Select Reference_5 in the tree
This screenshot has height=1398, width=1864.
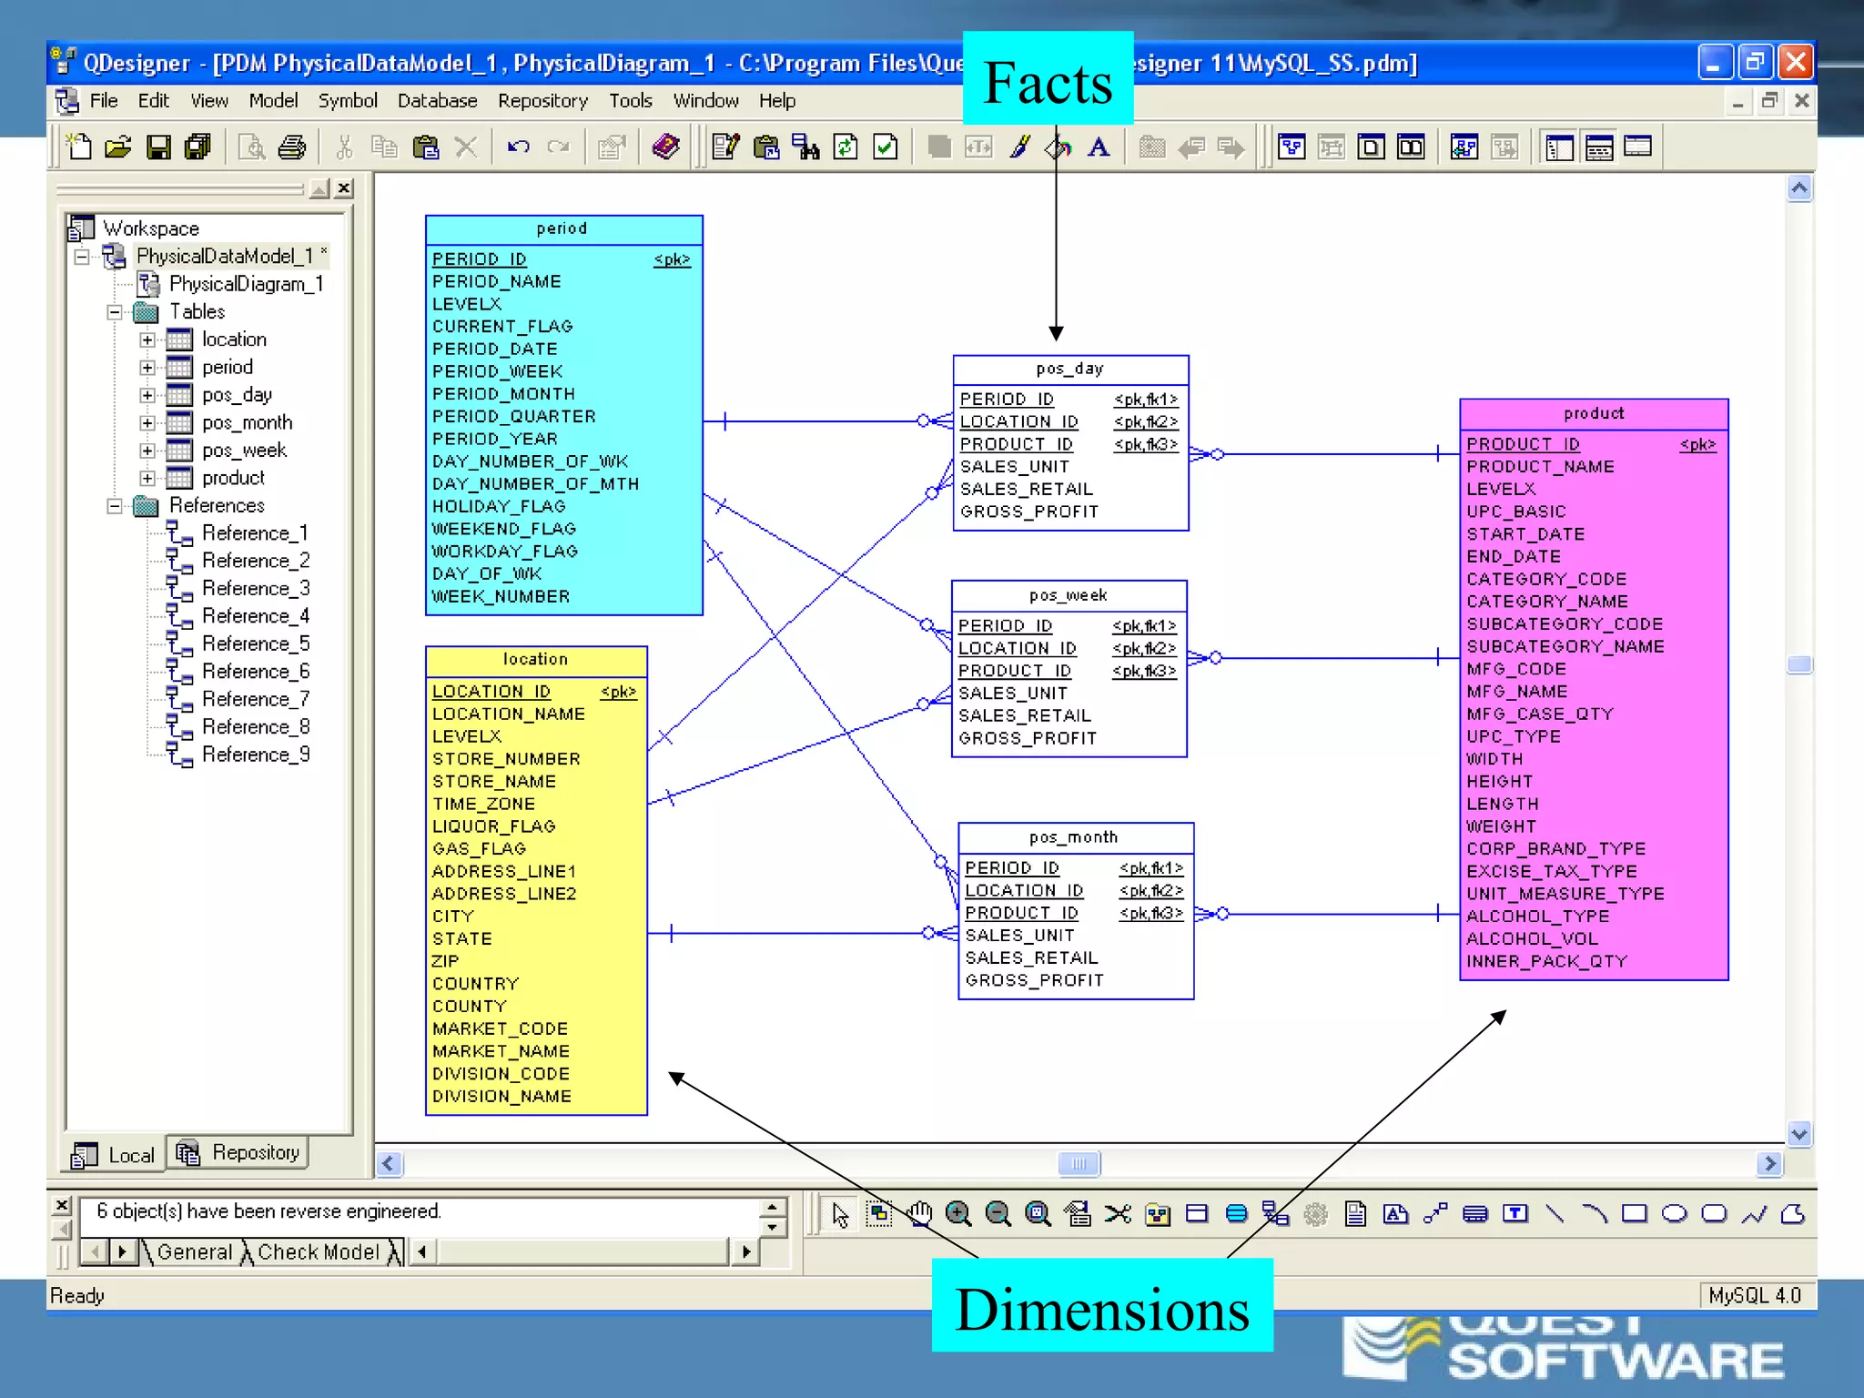(x=255, y=644)
